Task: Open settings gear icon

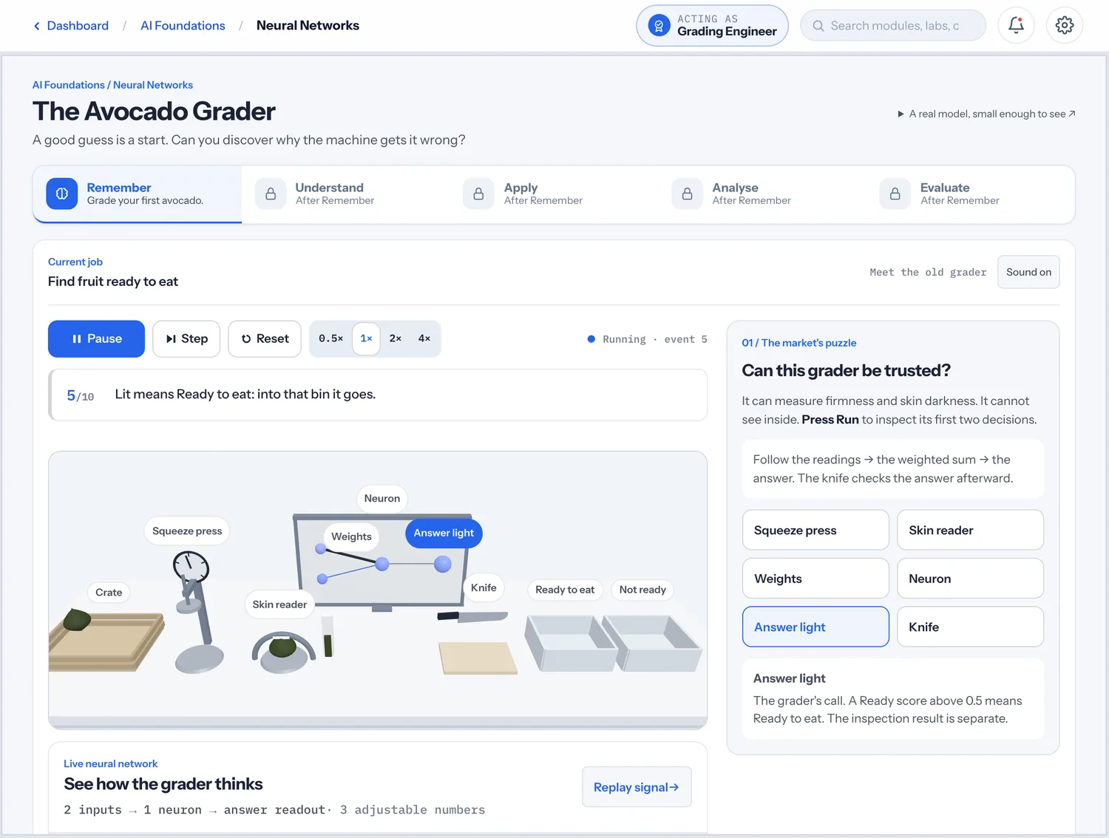Action: tap(1065, 26)
